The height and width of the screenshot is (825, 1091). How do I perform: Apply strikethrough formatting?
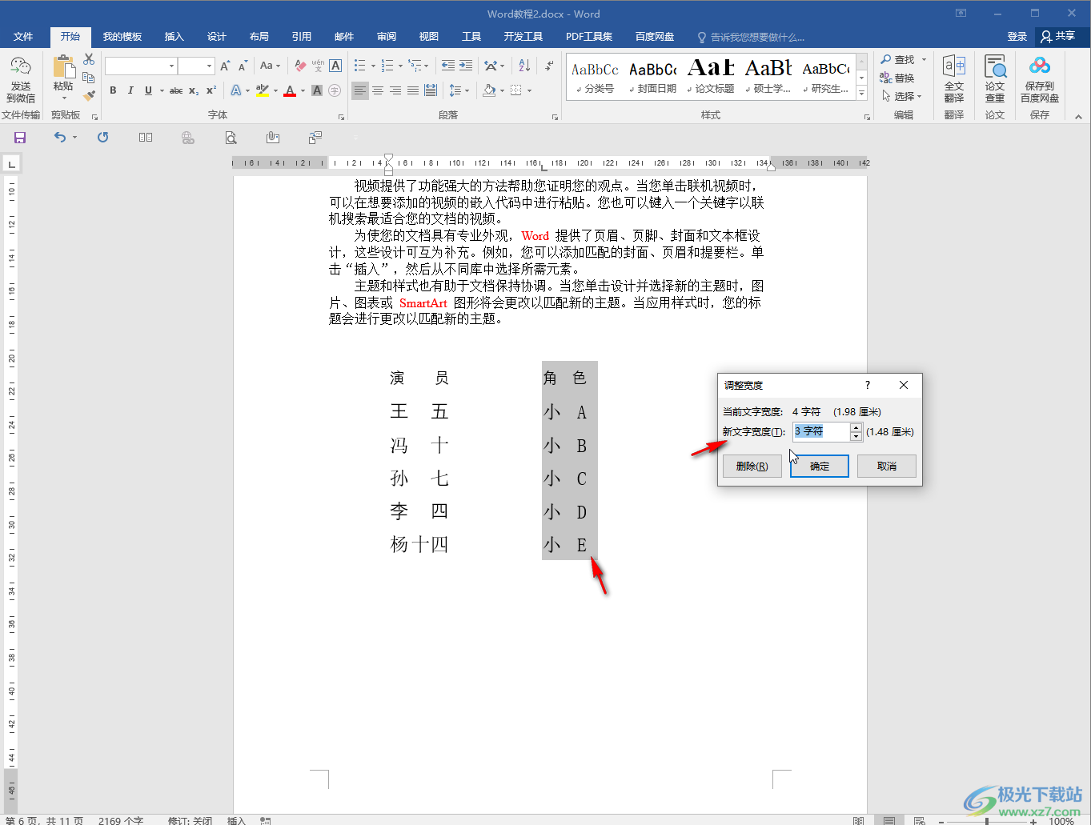coord(176,90)
